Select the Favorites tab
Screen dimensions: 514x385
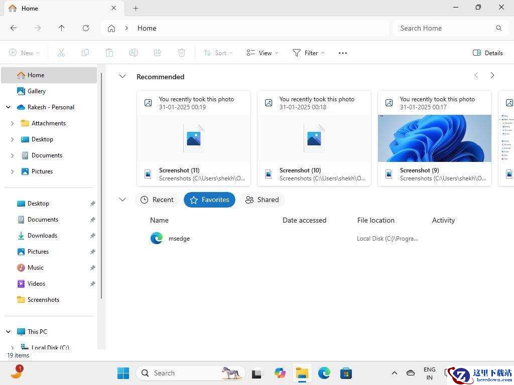[x=209, y=200]
